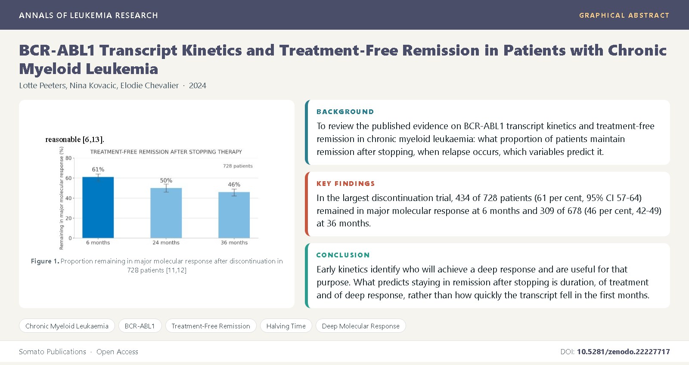689x365 pixels.
Task: Click the Key Findings section heading
Action: [346, 183]
